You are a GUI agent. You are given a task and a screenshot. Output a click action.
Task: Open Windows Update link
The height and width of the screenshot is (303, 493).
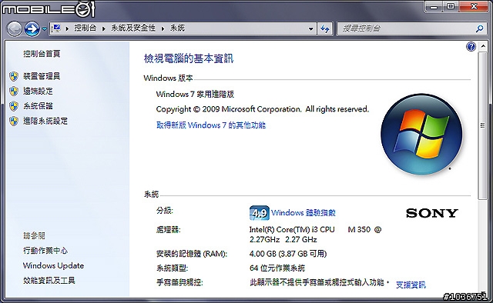pos(53,265)
